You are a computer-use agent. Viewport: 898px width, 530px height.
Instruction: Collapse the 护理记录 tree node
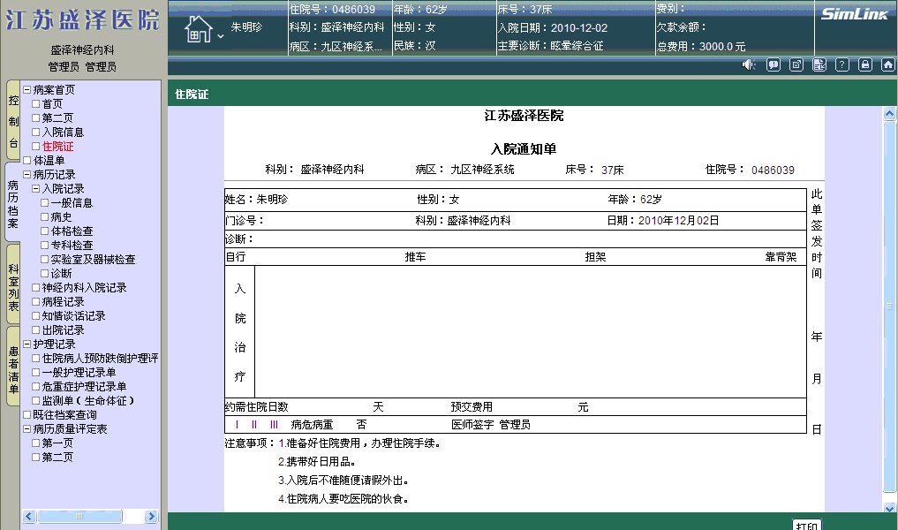26,344
